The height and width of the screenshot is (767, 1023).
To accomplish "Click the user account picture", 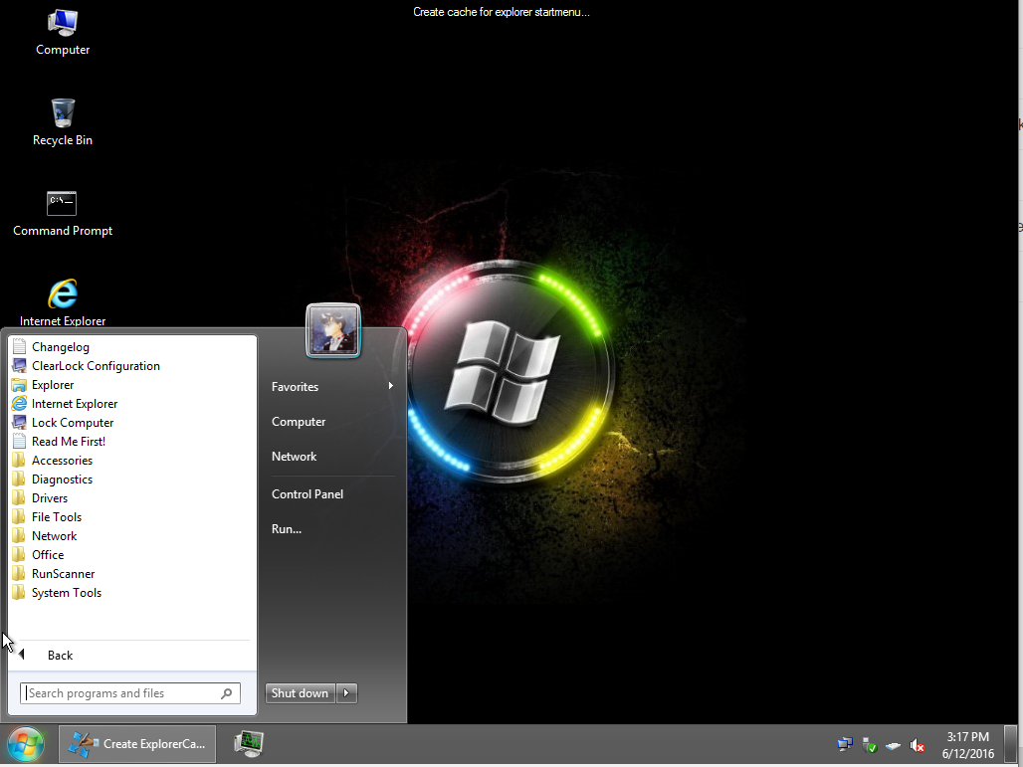I will click(332, 330).
